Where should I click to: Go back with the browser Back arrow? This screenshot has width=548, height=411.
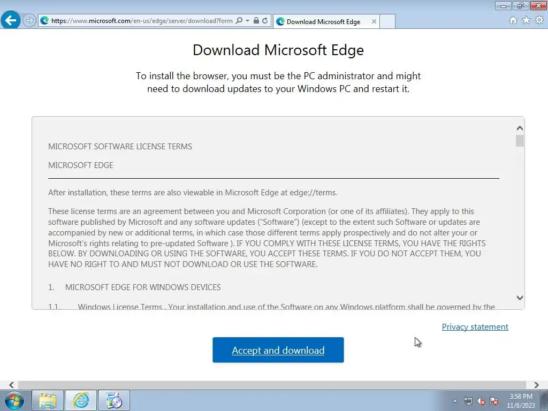tap(11, 20)
